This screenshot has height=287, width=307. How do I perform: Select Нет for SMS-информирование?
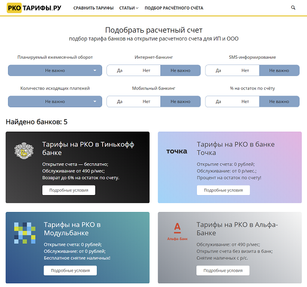pos(245,70)
